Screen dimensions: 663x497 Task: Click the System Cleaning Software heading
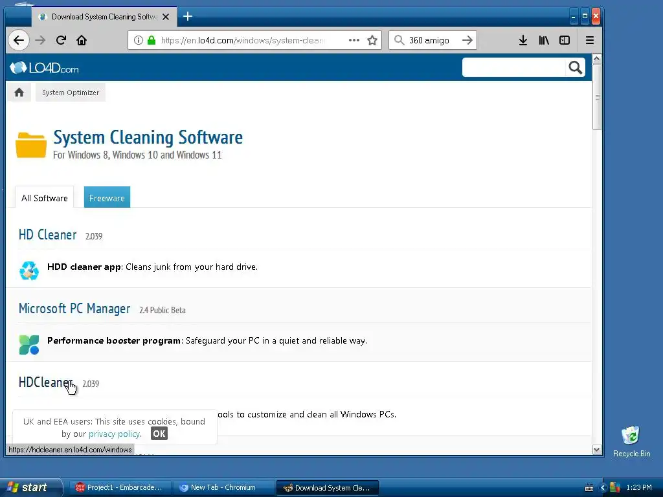pyautogui.click(x=148, y=137)
